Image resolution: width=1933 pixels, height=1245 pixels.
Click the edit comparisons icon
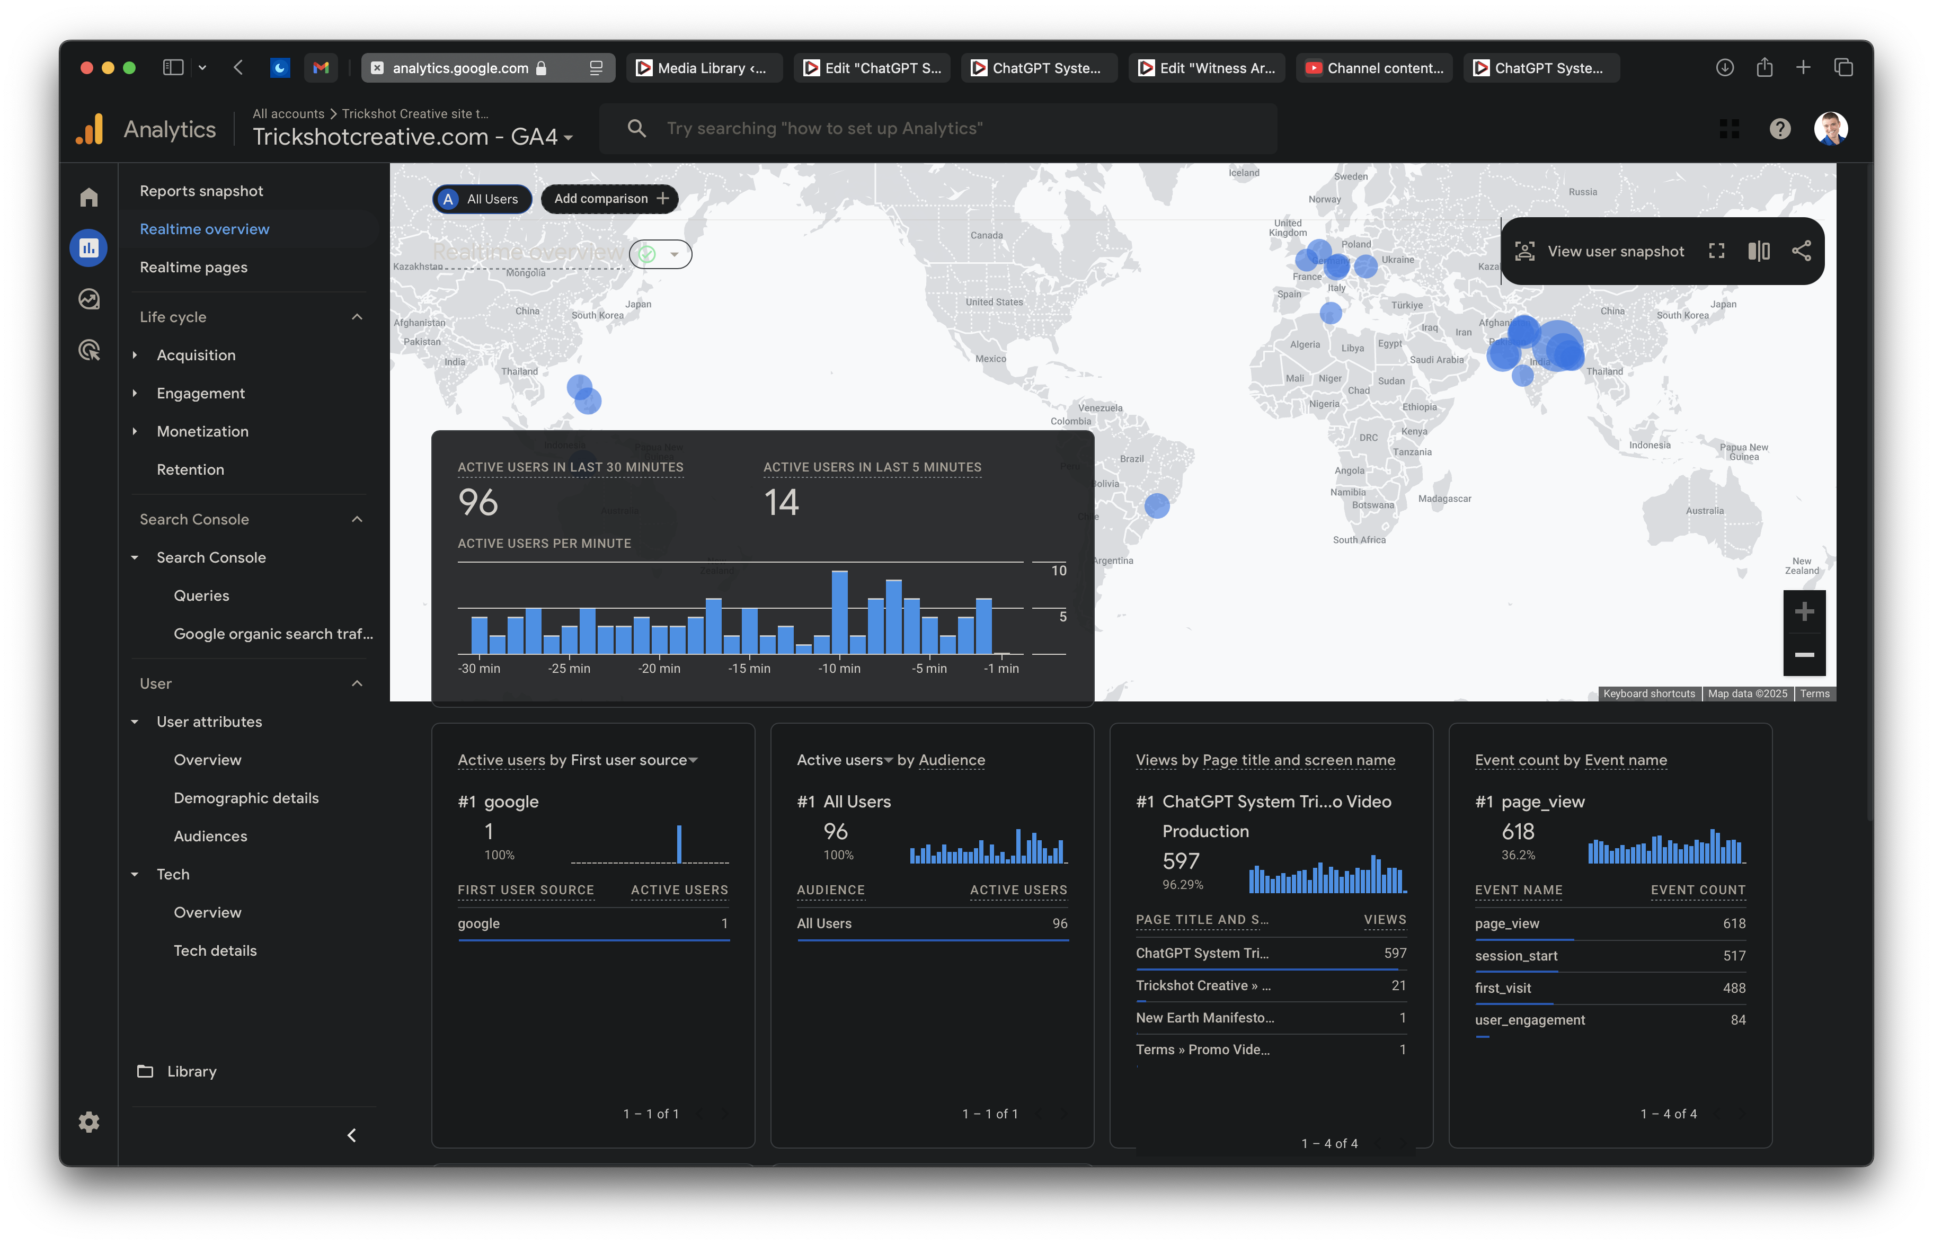(x=1759, y=252)
